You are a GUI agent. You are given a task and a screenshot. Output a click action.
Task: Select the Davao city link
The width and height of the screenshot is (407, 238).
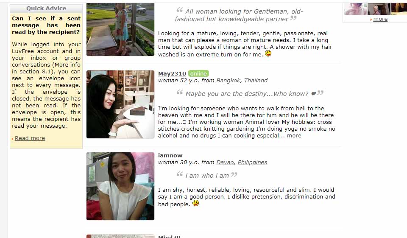click(x=225, y=162)
